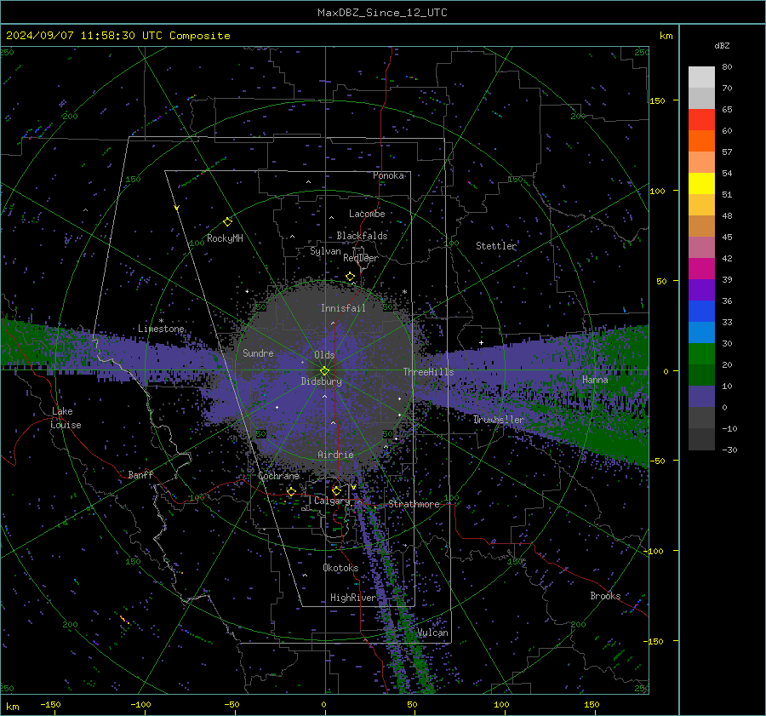Click the -100 tick label on the right axis
The image size is (766, 716).
tap(653, 551)
